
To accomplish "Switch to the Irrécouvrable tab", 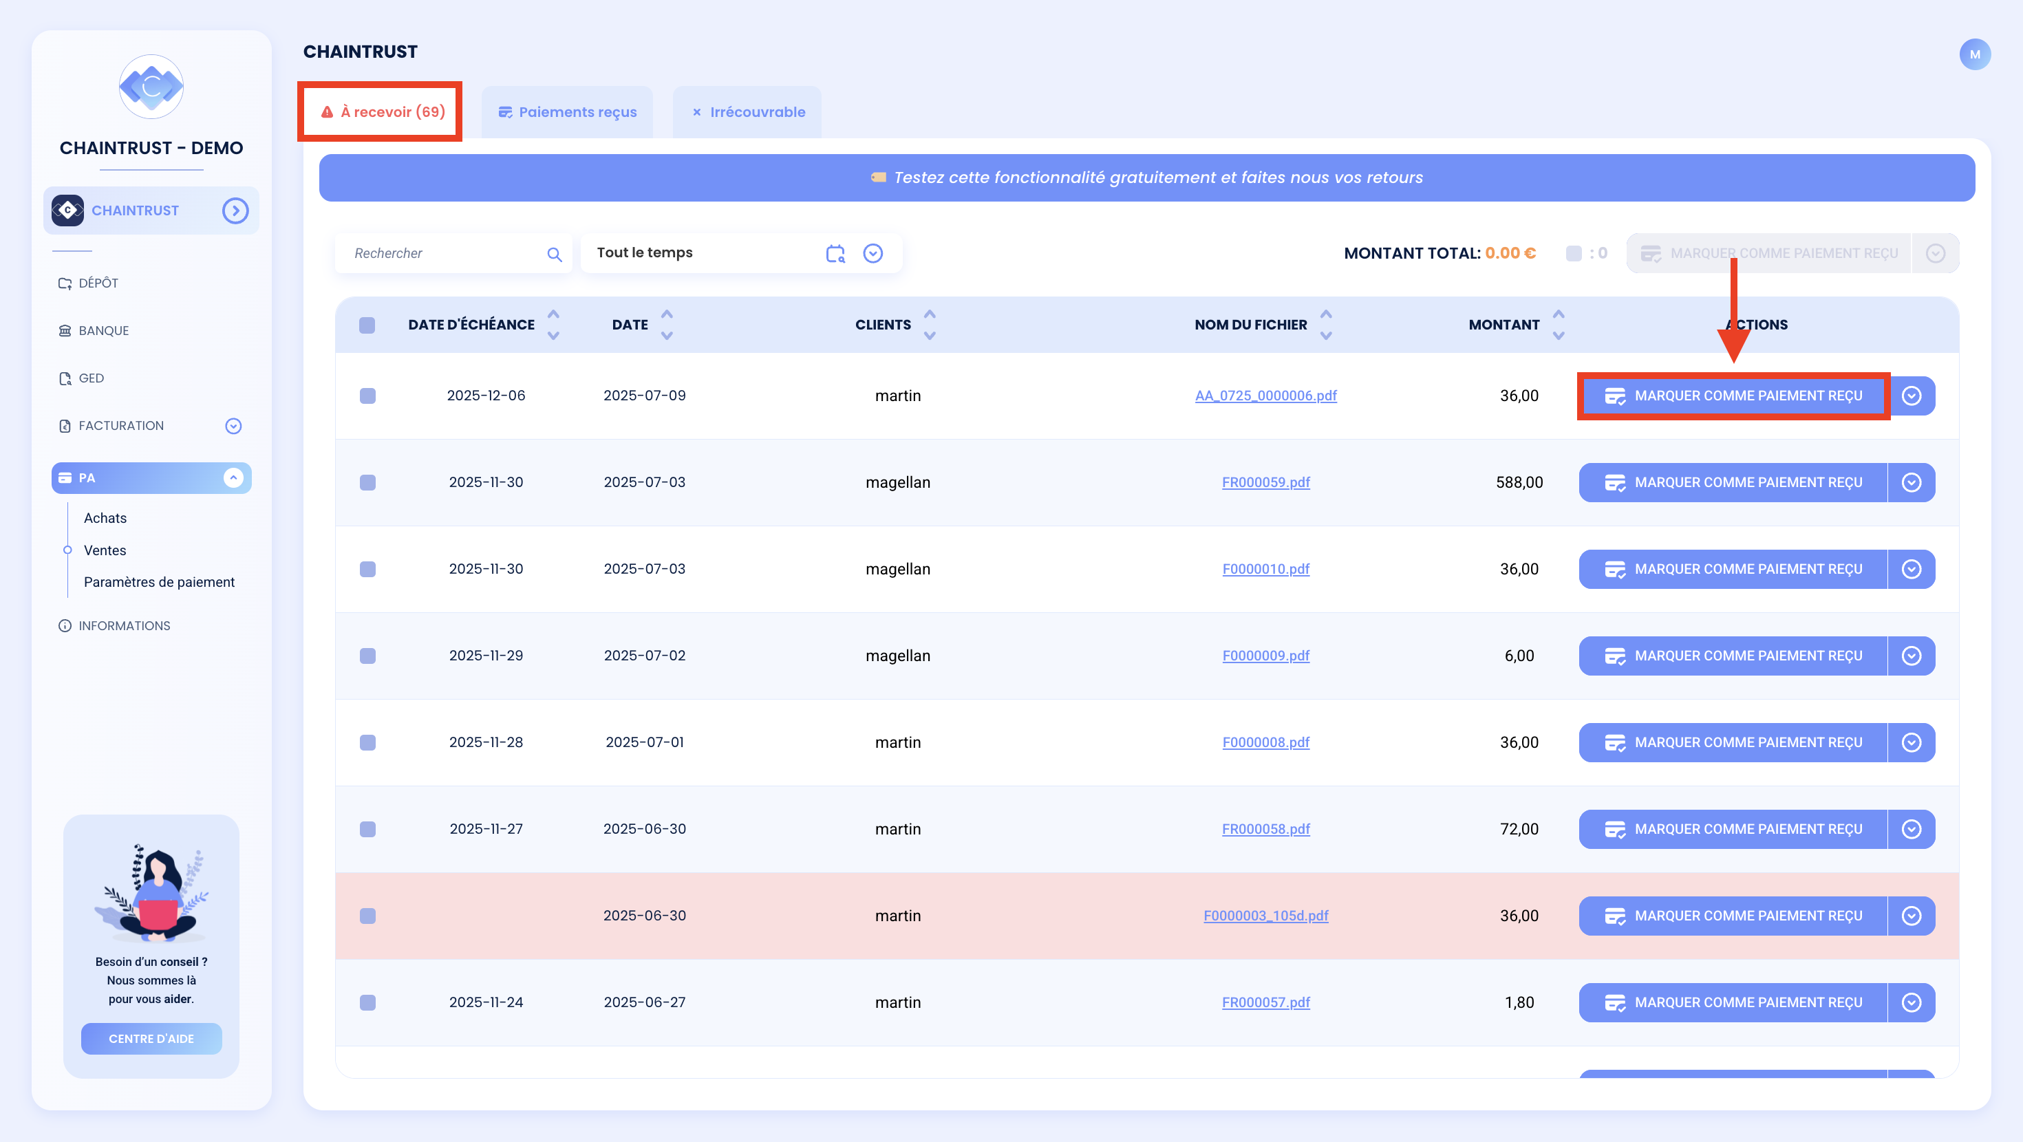I will click(x=748, y=112).
